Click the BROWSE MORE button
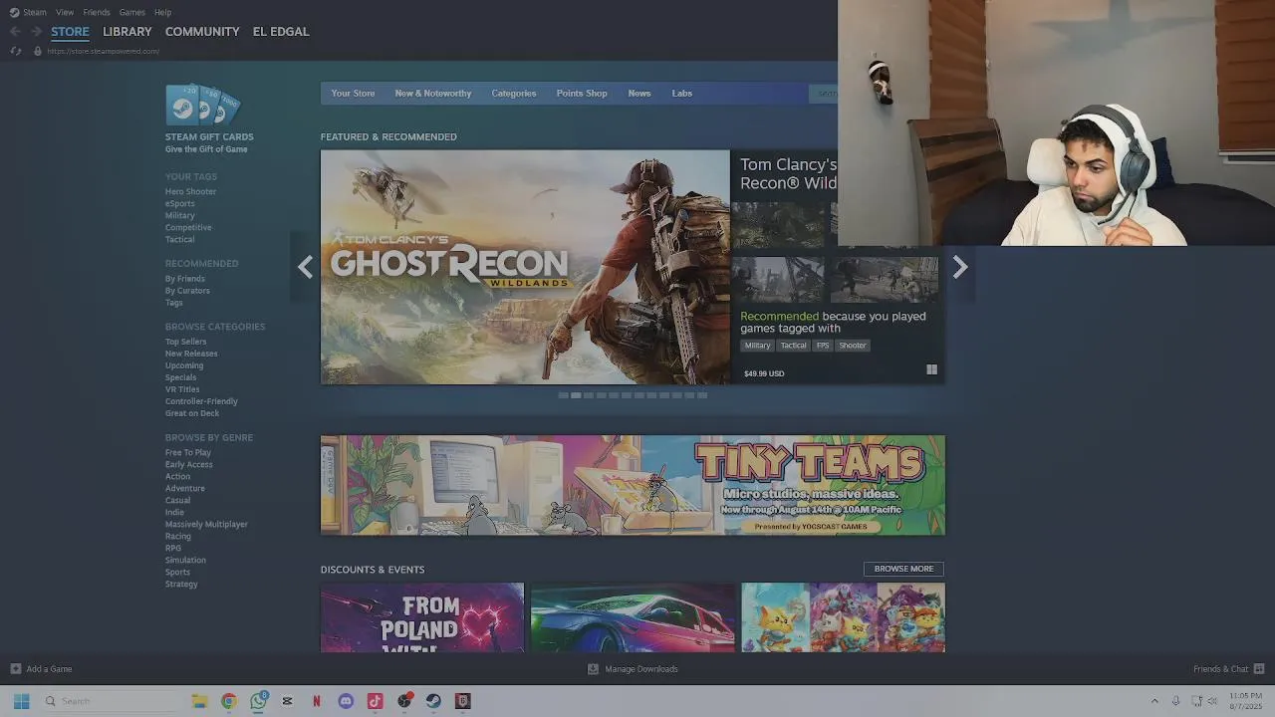1275x717 pixels. tap(903, 569)
